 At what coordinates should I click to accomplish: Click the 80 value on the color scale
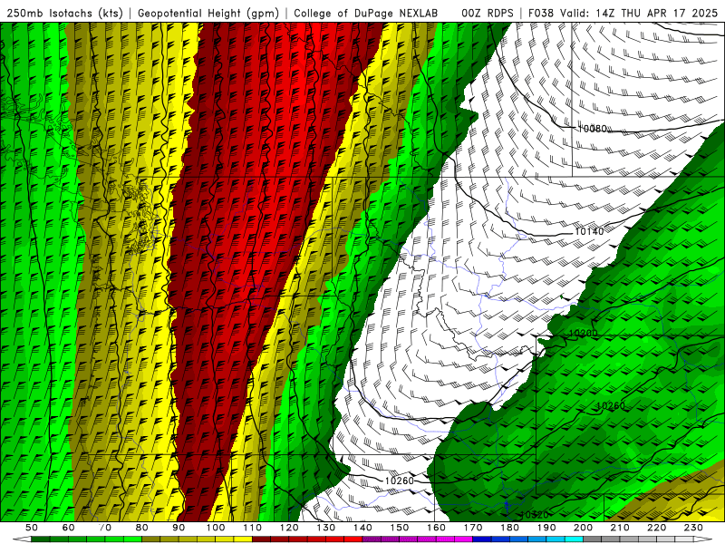(142, 528)
